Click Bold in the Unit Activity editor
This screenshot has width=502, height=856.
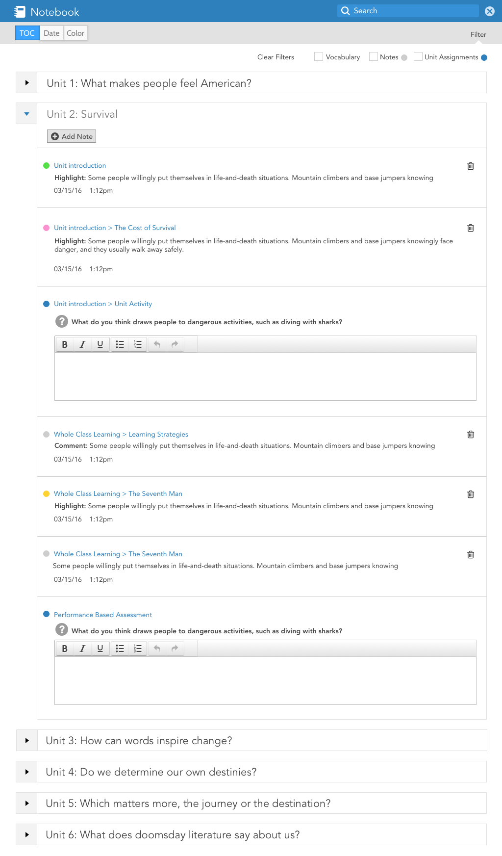pos(65,344)
